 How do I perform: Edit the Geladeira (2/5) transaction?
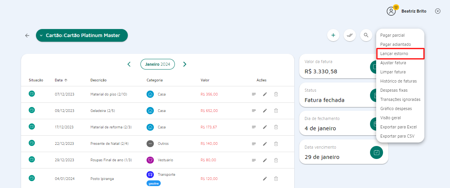coord(264,110)
